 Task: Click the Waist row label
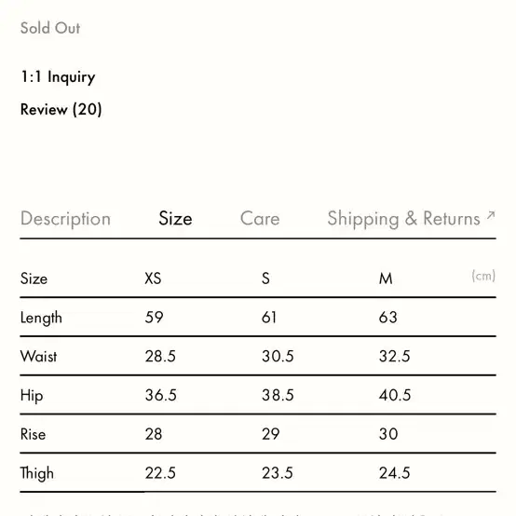pyautogui.click(x=38, y=357)
